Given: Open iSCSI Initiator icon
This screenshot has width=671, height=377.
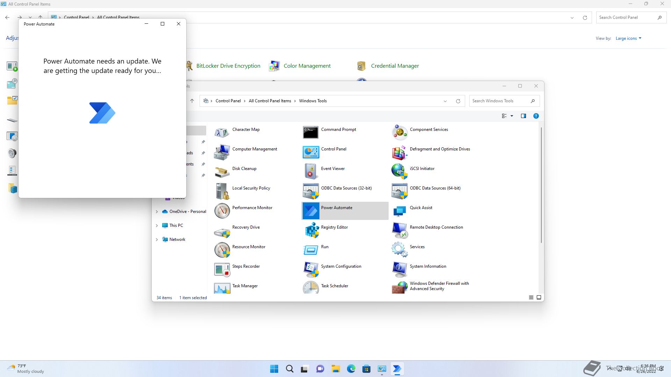Looking at the screenshot, I should point(399,172).
